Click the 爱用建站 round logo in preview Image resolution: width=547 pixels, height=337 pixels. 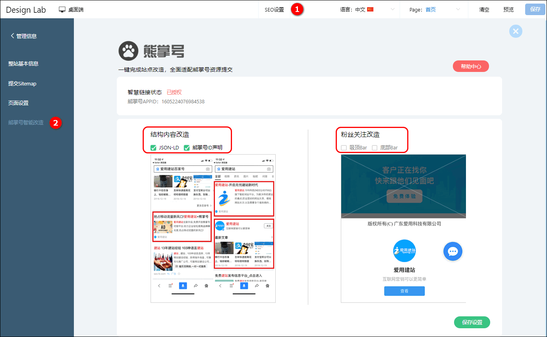pyautogui.click(x=404, y=251)
